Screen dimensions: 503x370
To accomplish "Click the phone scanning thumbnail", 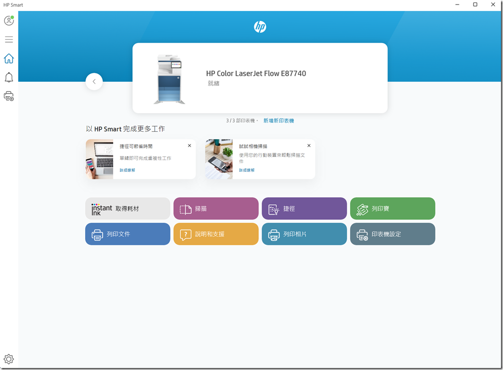I will click(x=219, y=159).
